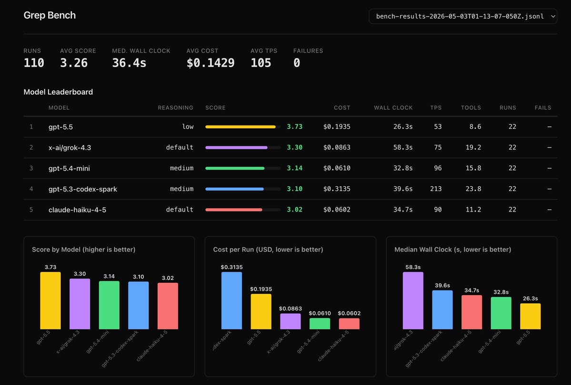The height and width of the screenshot is (385, 571).
Task: Click yellow gpt-5.5 bar in Score chart
Action: pyautogui.click(x=50, y=301)
